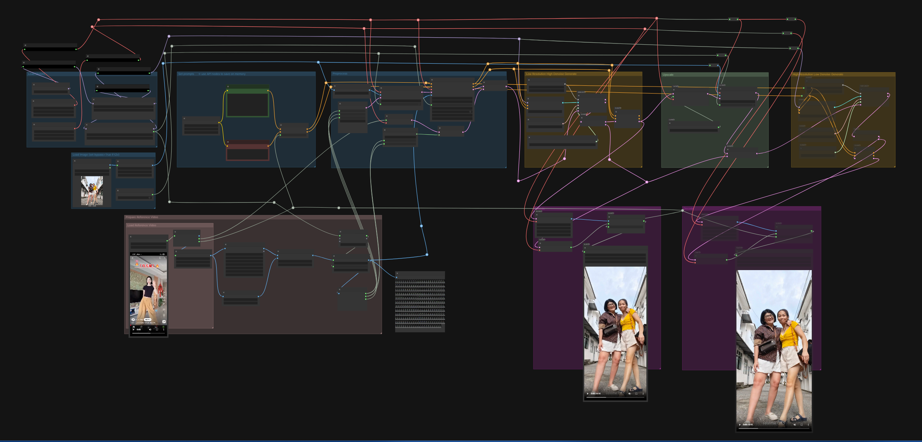Select the 'Set prompts' group title
922x442 pixels.
coord(186,74)
